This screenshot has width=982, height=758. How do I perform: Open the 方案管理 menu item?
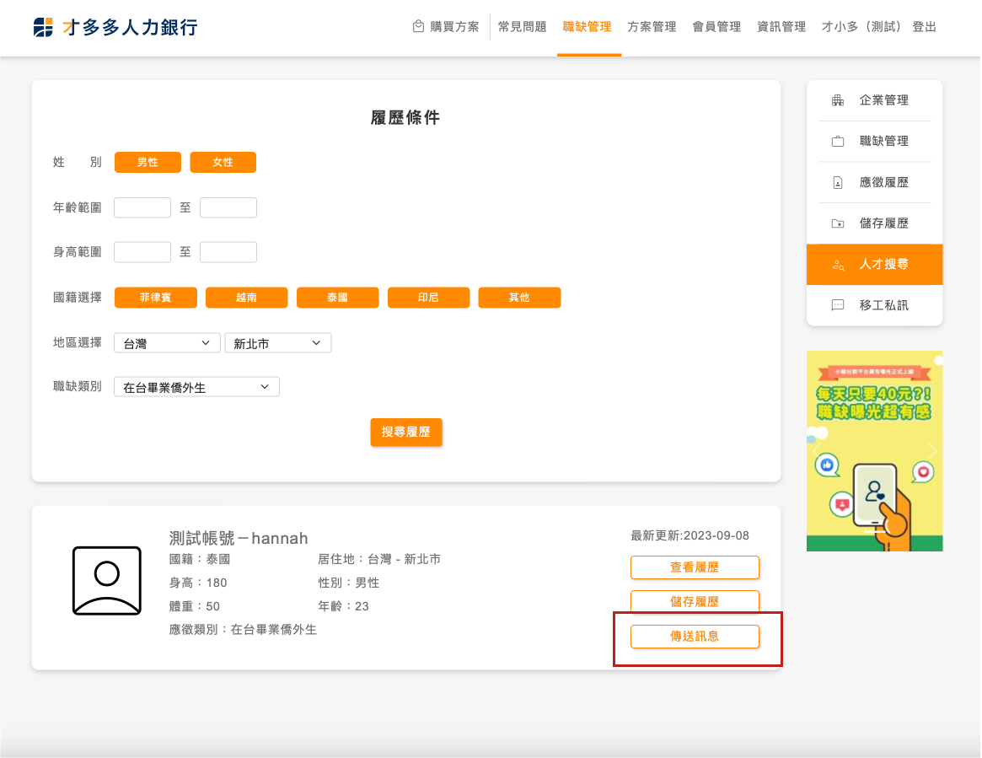click(x=652, y=27)
